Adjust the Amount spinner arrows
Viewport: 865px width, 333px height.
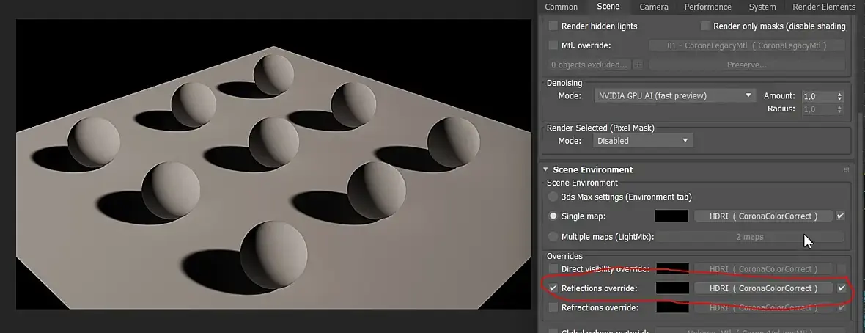839,96
